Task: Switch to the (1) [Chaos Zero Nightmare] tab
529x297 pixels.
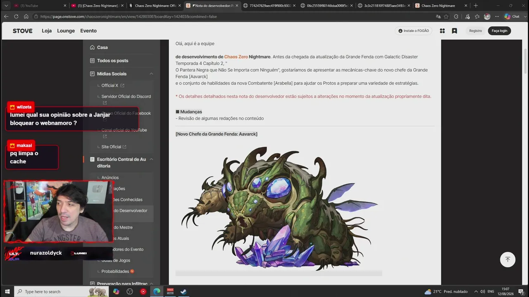Action: pos(98,6)
